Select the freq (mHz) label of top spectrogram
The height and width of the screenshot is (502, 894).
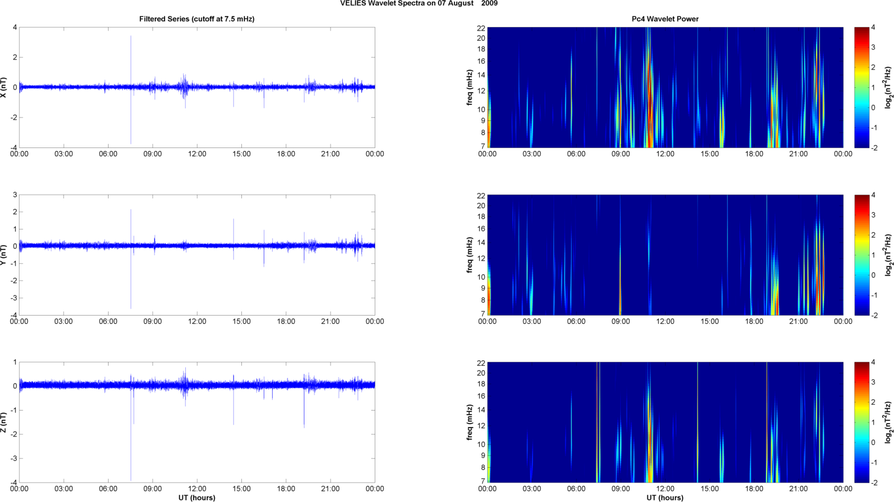[x=470, y=87]
